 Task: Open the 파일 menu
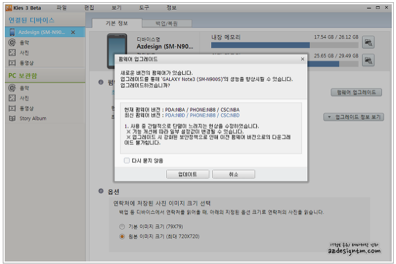pos(61,8)
